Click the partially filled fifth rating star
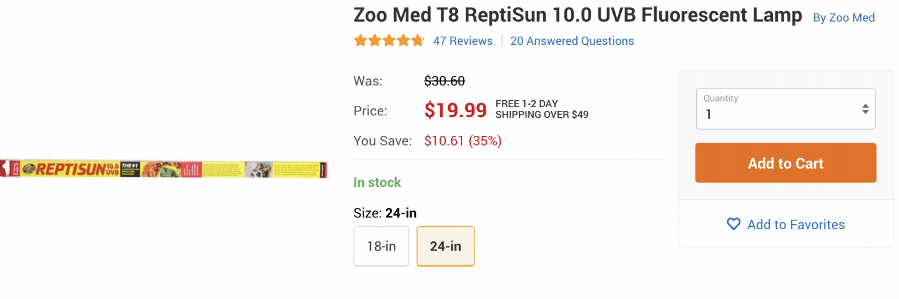Viewport: 899px width, 299px height. click(418, 41)
